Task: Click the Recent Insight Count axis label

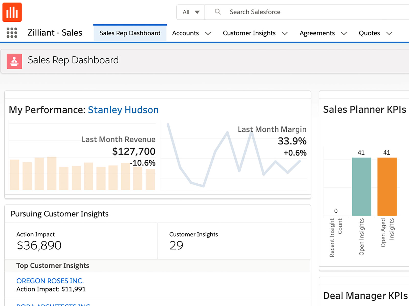Action: click(336, 237)
